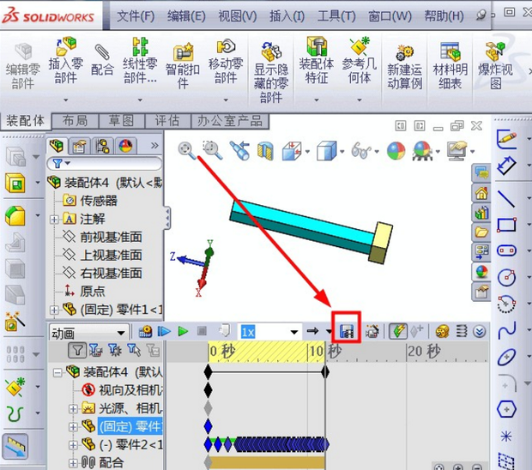Expand the 注解 node in feature tree
This screenshot has height=470, width=532.
click(54, 220)
